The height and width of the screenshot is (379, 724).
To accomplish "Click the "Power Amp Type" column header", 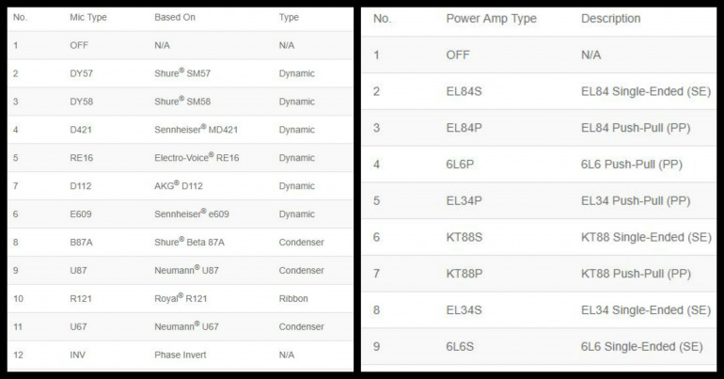I will coord(491,19).
